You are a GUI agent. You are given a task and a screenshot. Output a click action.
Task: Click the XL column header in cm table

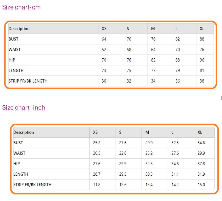pyautogui.click(x=202, y=29)
